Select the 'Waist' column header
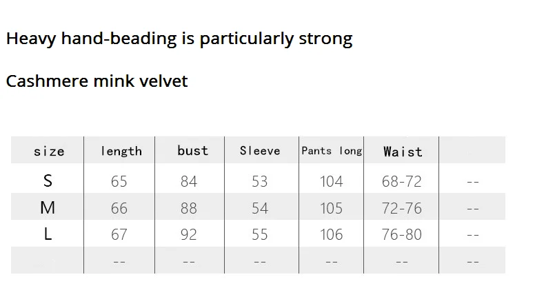535x288 pixels. 403,152
